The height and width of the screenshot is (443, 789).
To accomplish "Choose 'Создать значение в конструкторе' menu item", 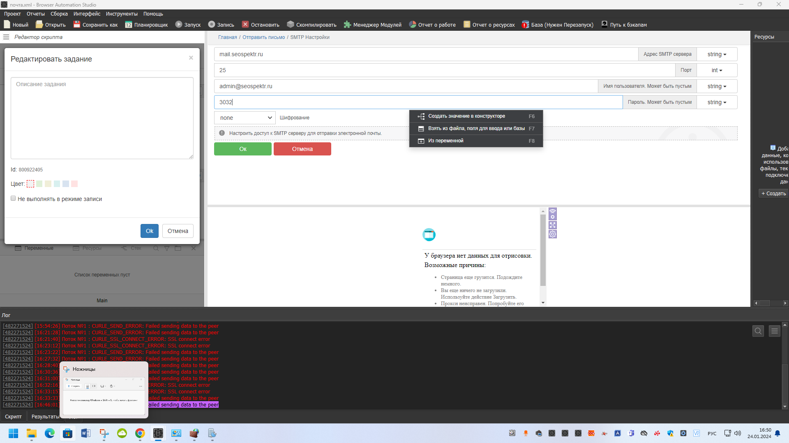I will (466, 116).
